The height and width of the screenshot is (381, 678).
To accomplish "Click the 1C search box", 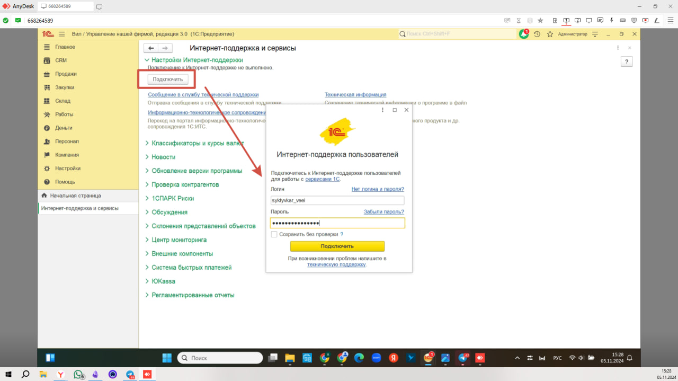I will [457, 34].
